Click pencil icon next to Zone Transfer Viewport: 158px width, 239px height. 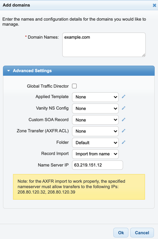(x=123, y=131)
